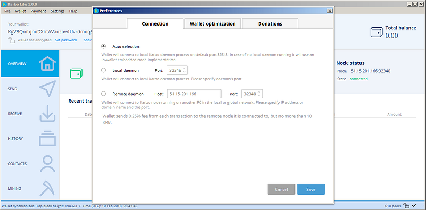
Task: Open the Contacts person icon
Action: point(47,164)
